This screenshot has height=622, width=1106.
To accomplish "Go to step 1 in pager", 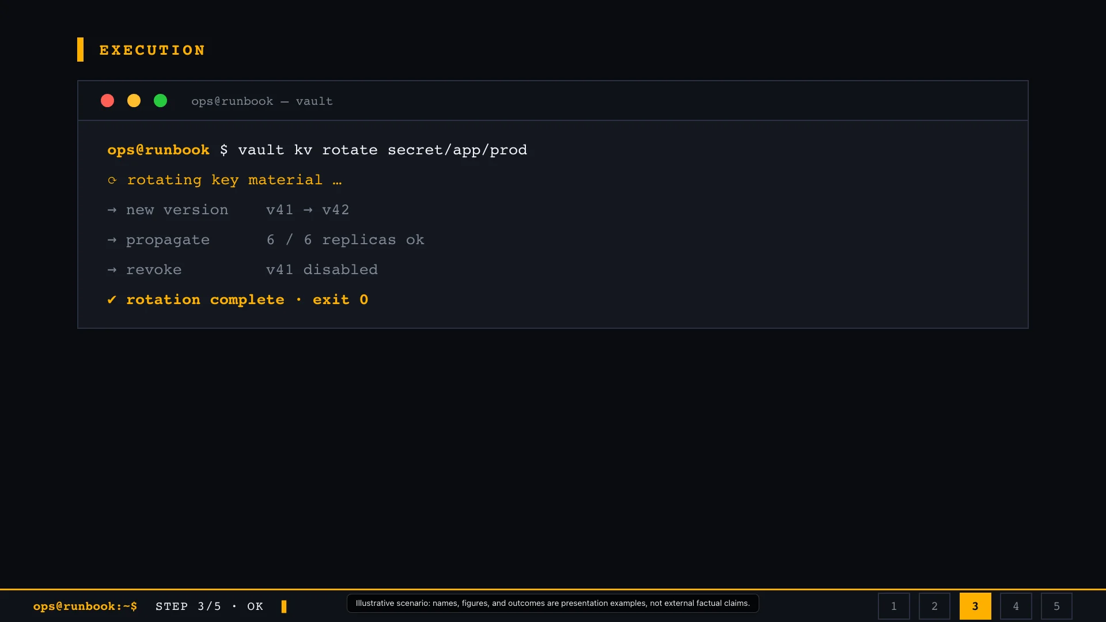I will [893, 606].
